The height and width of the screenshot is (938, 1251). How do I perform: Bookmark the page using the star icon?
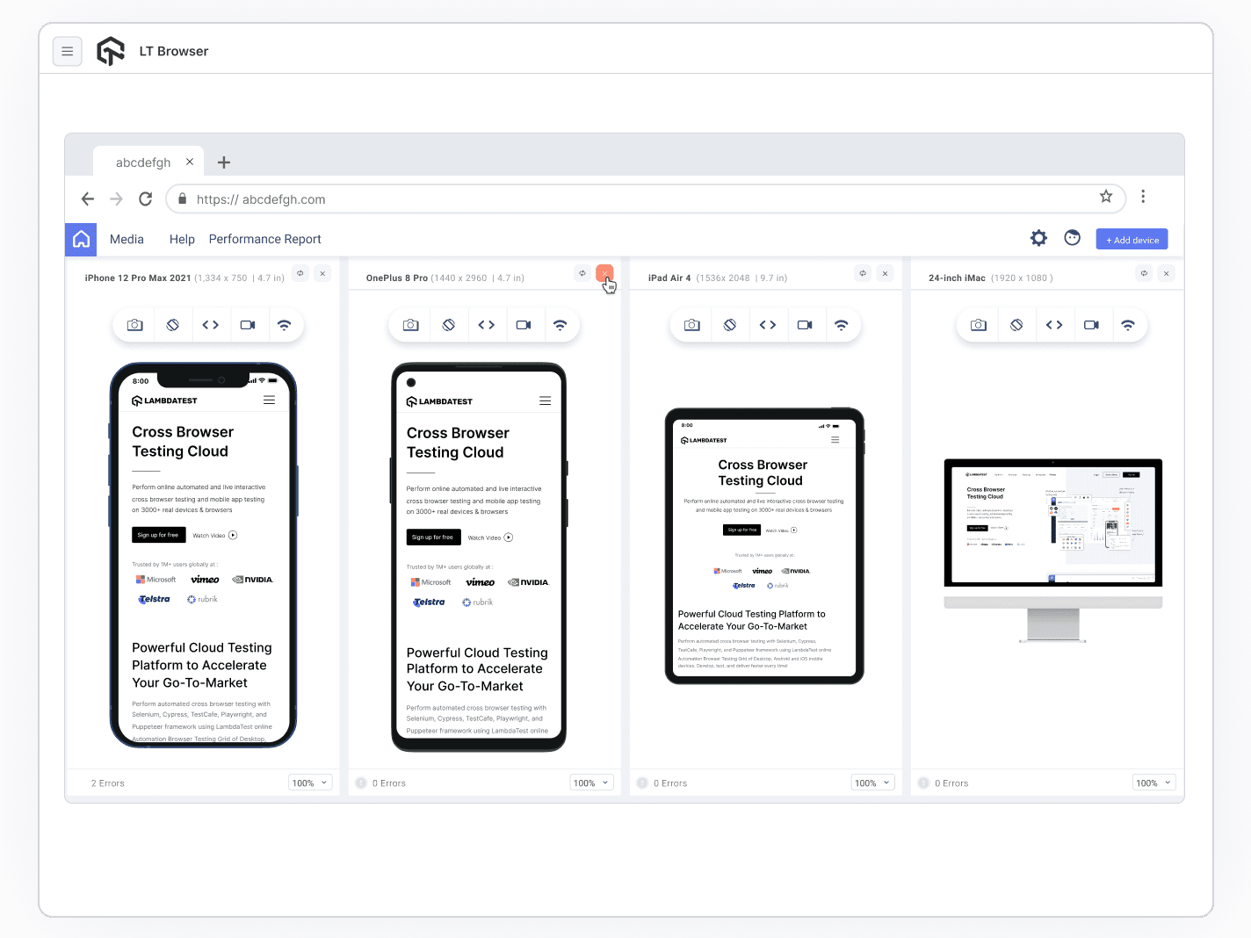point(1106,197)
